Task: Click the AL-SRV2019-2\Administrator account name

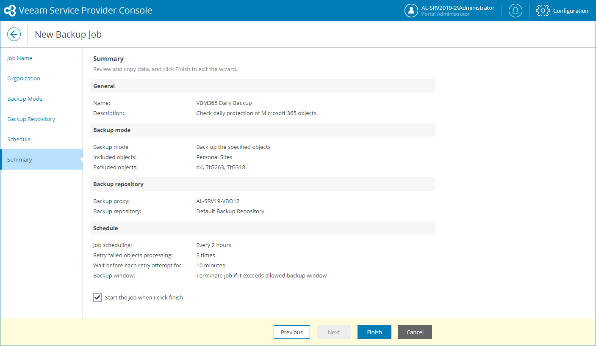Action: tap(458, 8)
